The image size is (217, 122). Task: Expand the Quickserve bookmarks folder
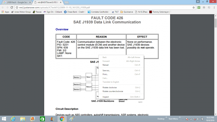127,12
